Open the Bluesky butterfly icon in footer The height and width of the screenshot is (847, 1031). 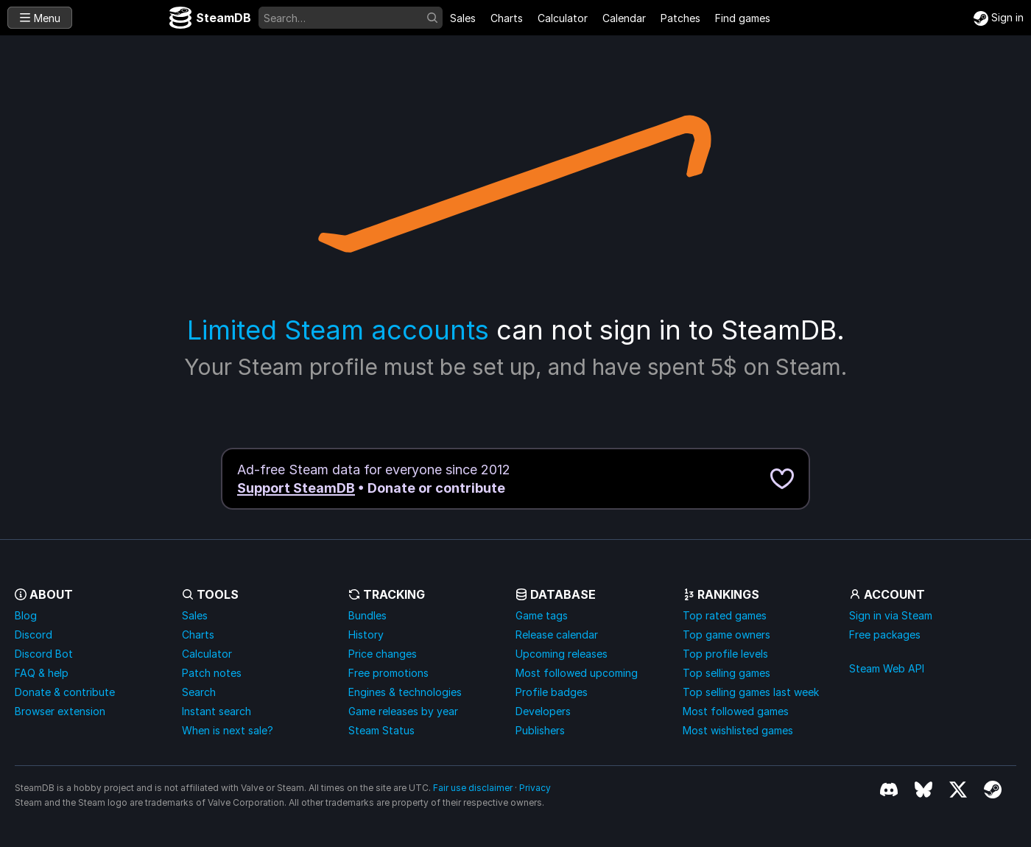pos(923,790)
